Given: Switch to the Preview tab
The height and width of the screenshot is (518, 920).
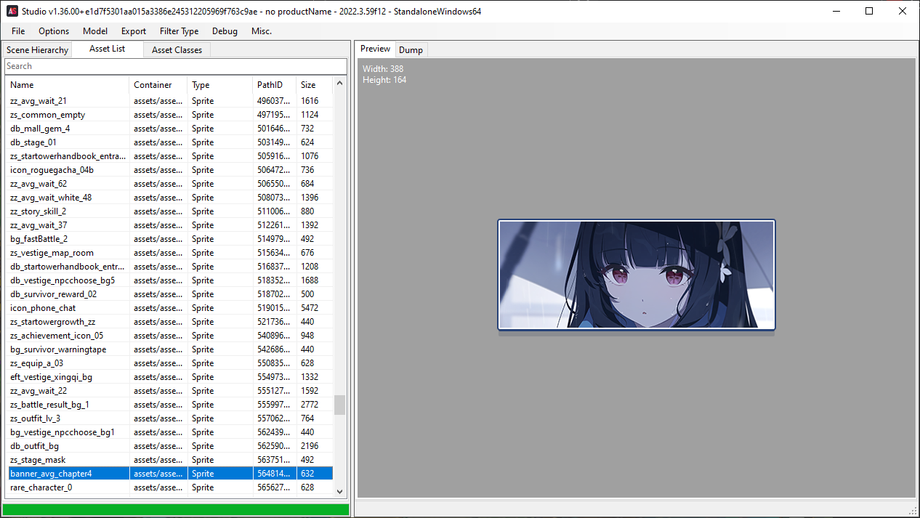Looking at the screenshot, I should click(376, 49).
